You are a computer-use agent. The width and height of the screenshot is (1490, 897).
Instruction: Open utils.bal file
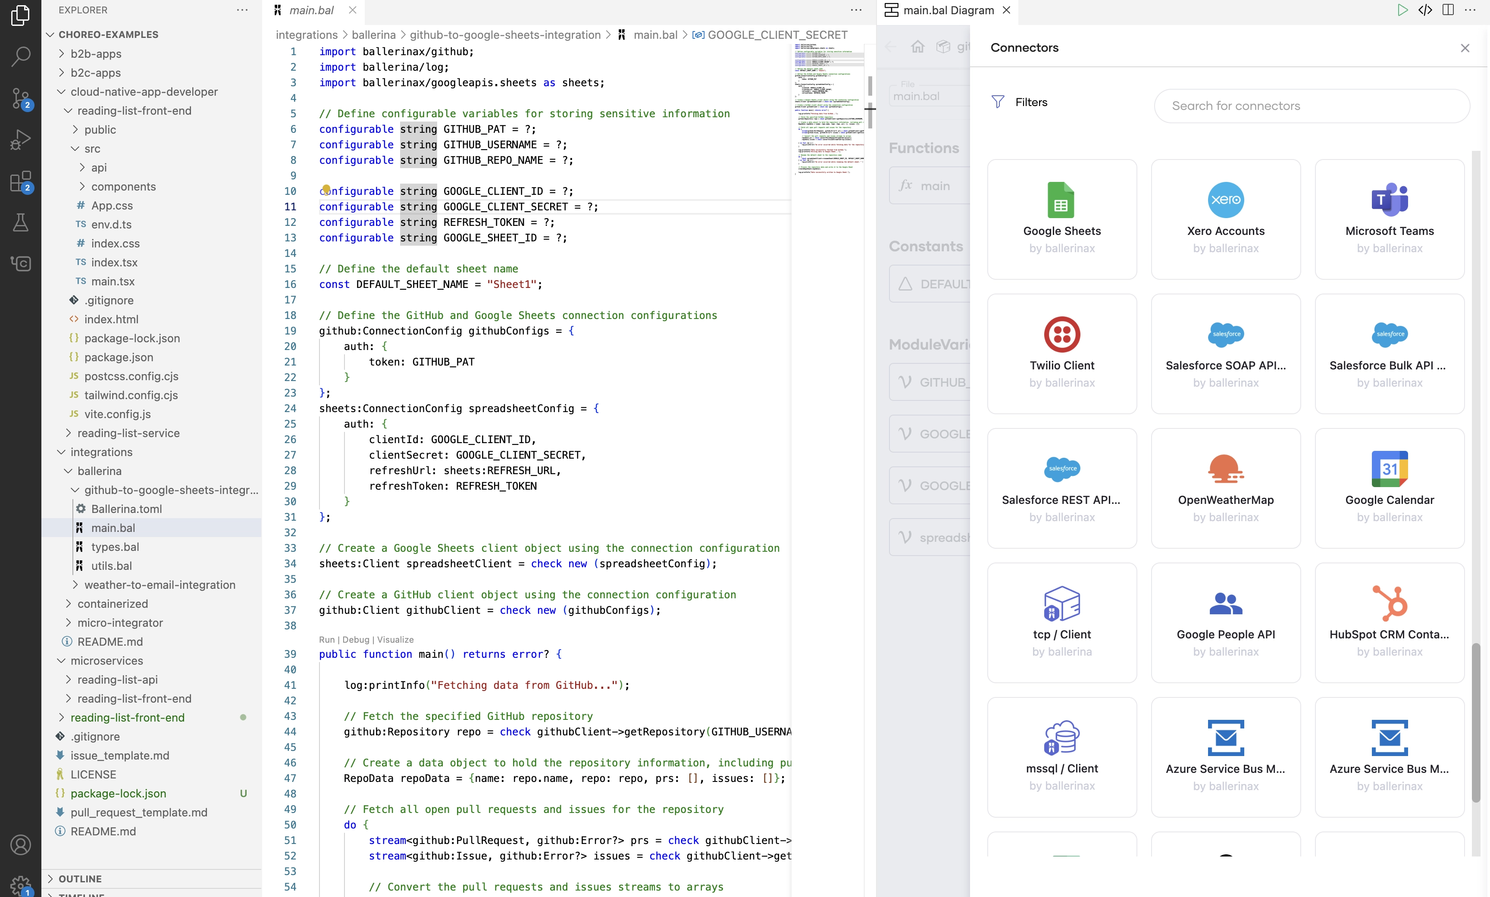click(x=151, y=566)
